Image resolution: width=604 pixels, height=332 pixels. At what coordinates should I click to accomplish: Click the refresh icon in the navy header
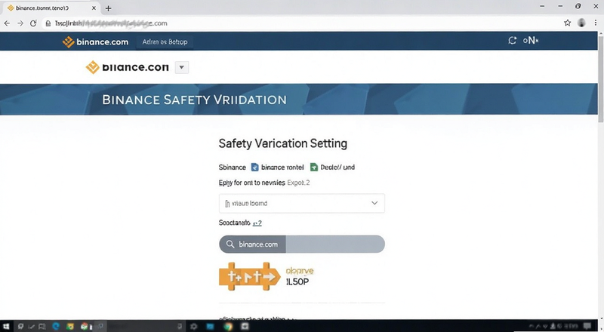(512, 41)
